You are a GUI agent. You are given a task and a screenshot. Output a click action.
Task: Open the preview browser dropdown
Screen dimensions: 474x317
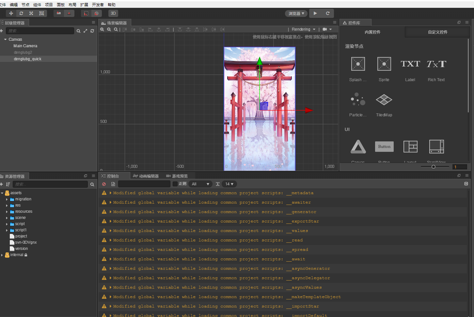[296, 13]
